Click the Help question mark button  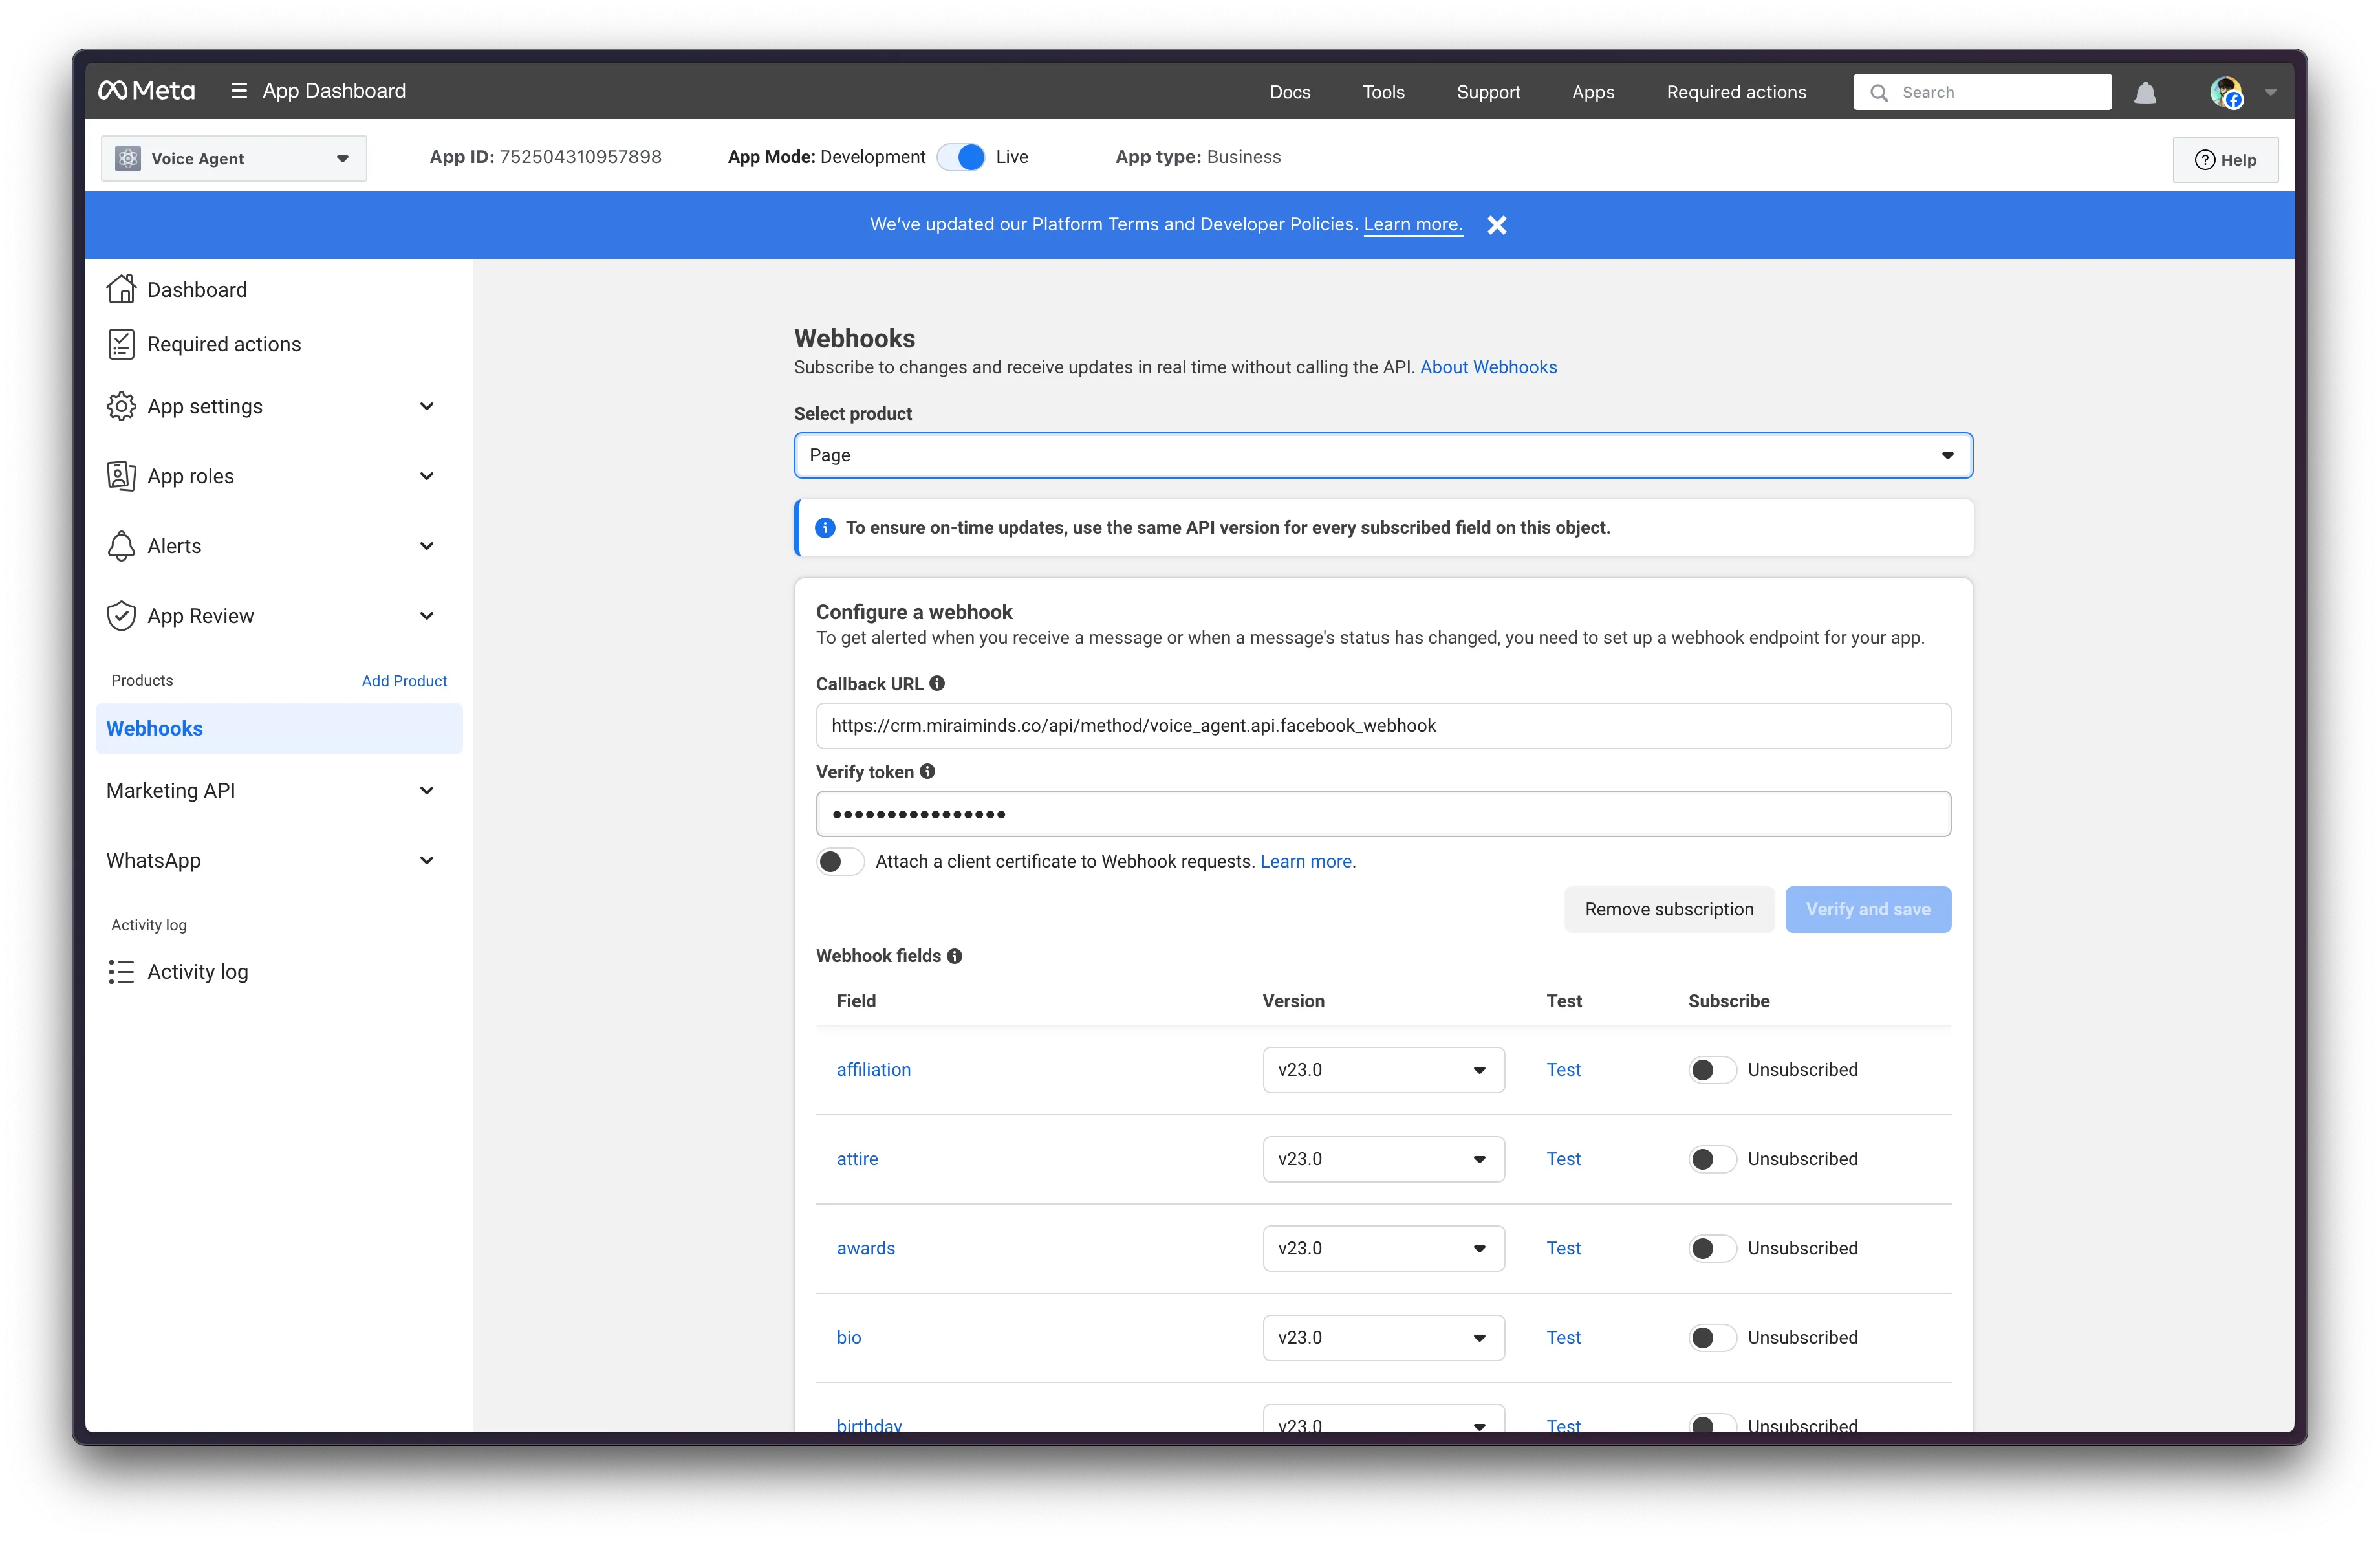pos(2225,160)
